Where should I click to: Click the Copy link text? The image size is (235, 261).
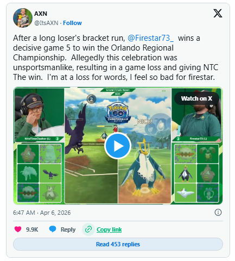click(109, 229)
